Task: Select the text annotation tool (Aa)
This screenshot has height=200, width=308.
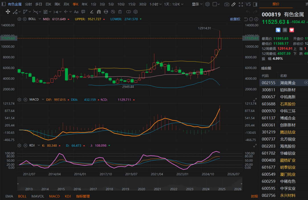Action: pos(76,12)
